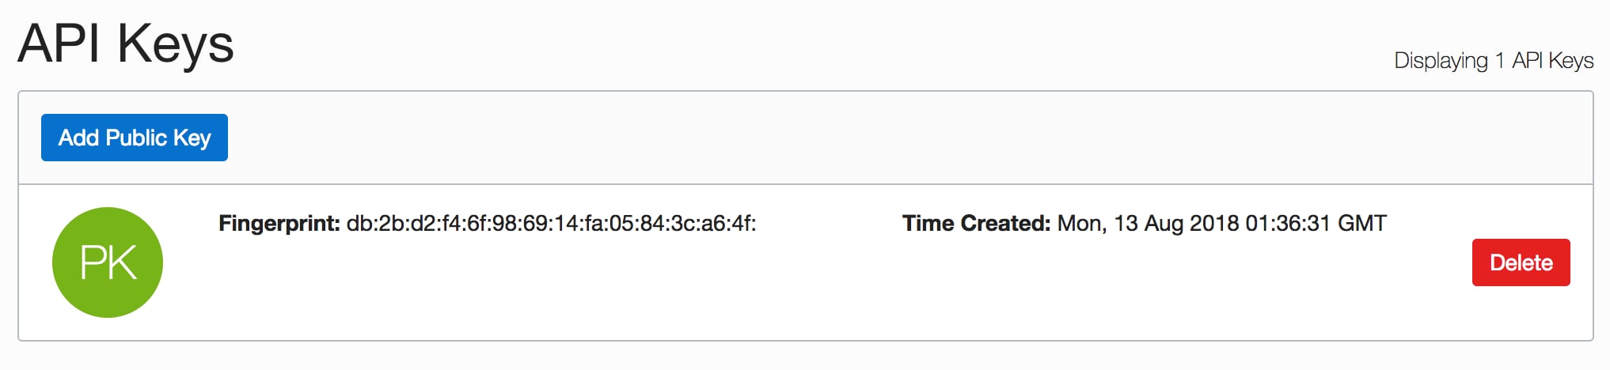The image size is (1610, 370).
Task: Click the Time Created label
Action: [x=975, y=224]
